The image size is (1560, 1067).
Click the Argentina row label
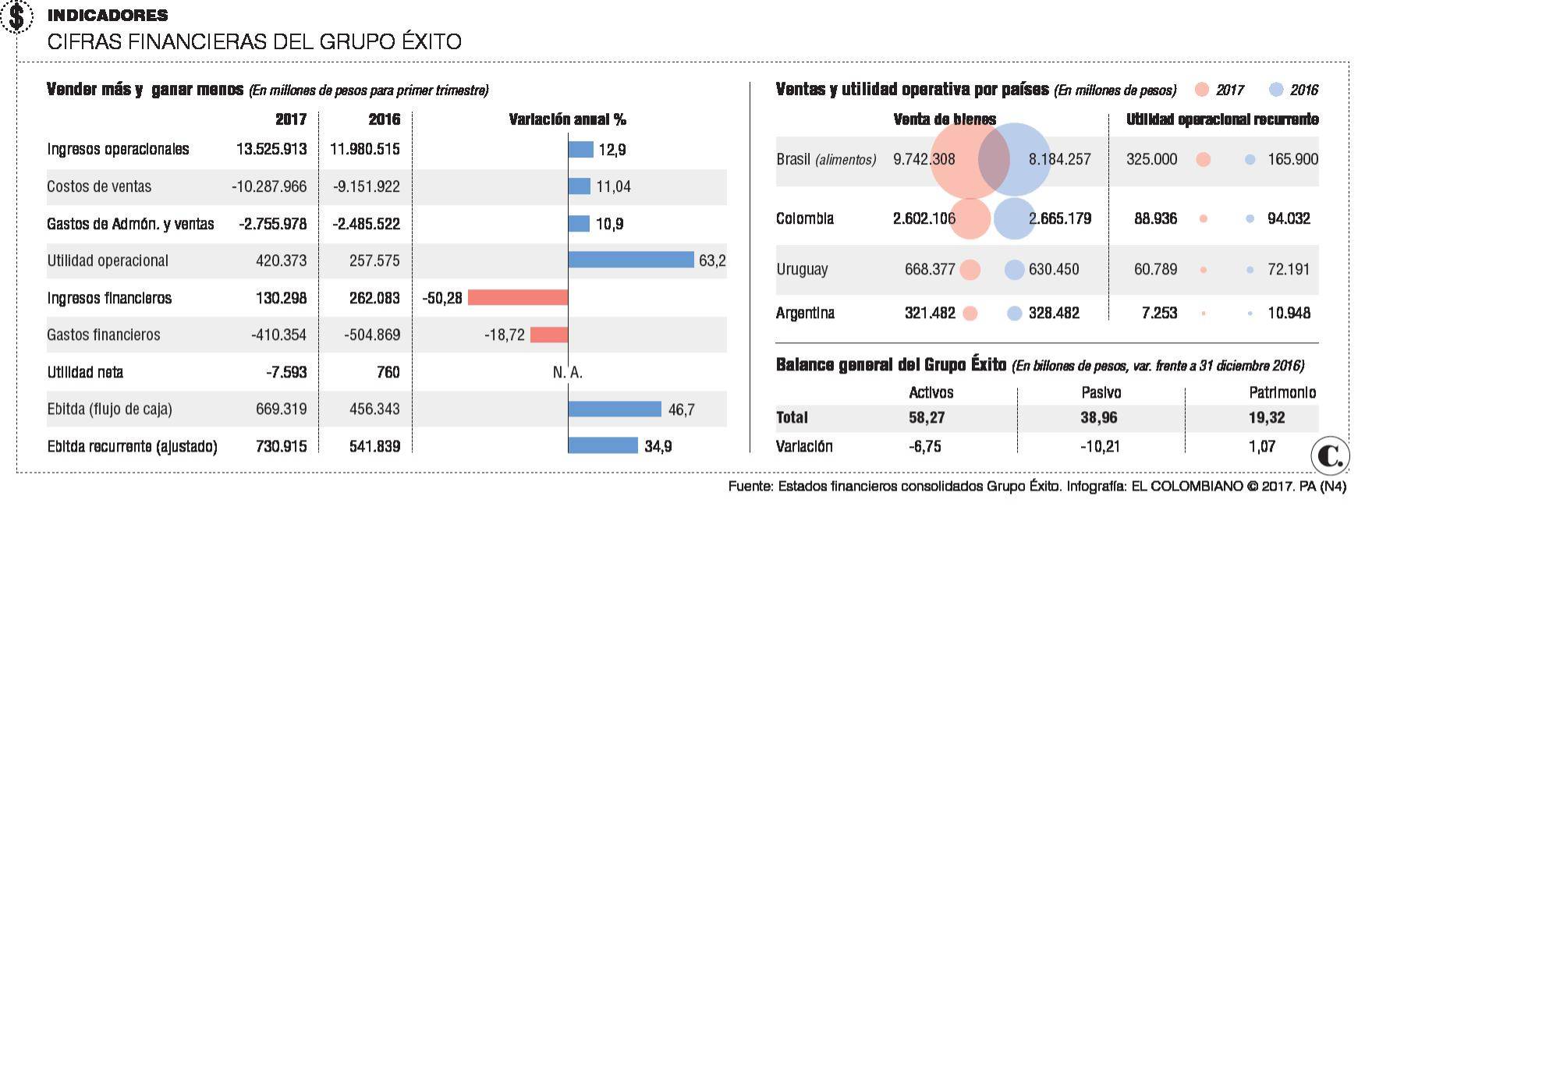805,313
